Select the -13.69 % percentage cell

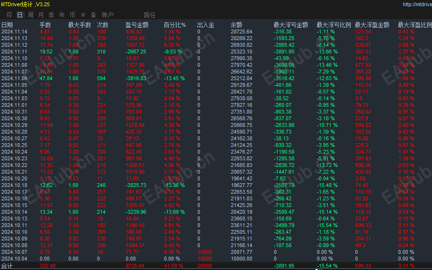point(174,212)
